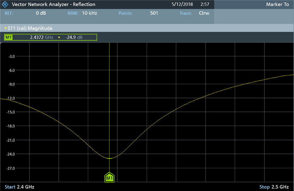
Task: Click the trace minimum at marker line
Action: 109,159
